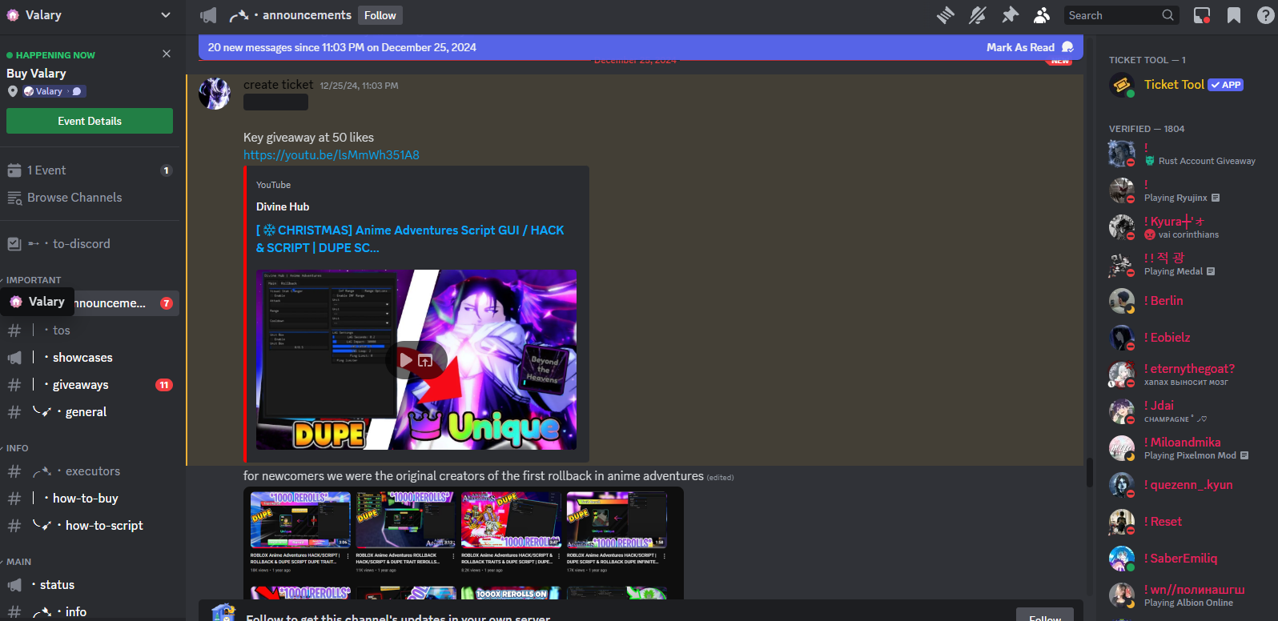Open the how-to-script channel
This screenshot has width=1278, height=621.
[x=90, y=526]
